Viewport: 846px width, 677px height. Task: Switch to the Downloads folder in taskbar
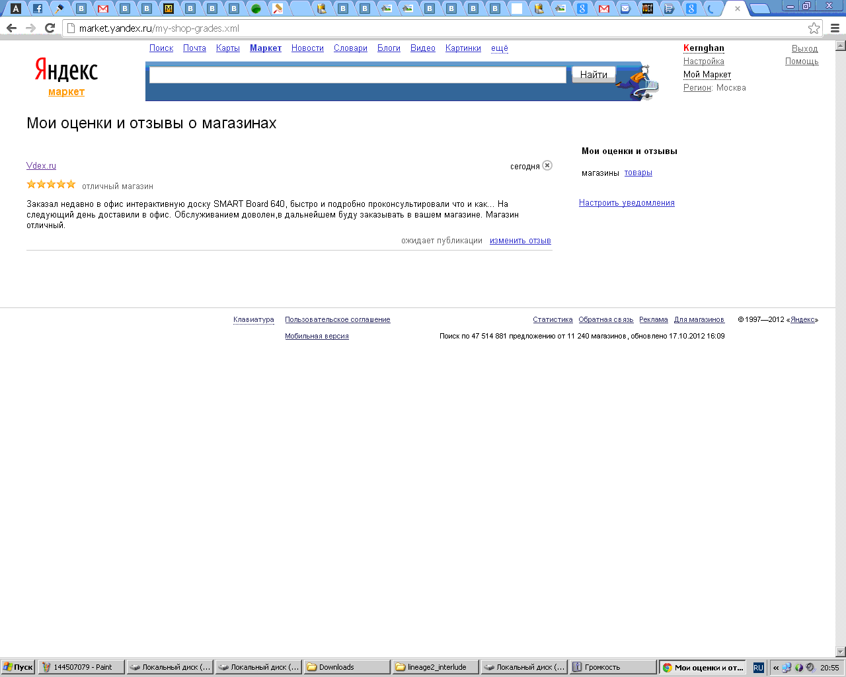point(347,667)
